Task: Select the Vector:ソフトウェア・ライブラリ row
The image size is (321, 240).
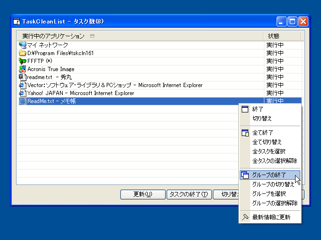Action: (x=159, y=85)
